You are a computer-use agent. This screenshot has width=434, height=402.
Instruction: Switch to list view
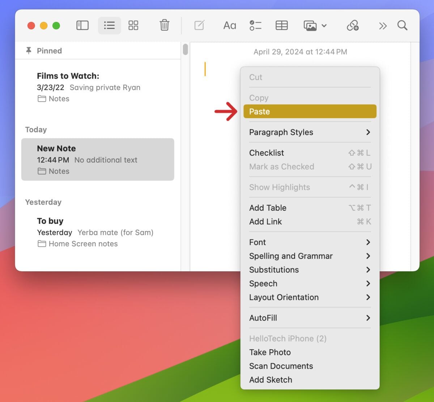tap(109, 25)
